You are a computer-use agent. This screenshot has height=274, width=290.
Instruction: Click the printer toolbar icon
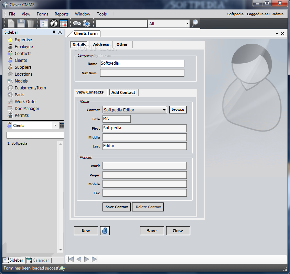click(87, 23)
